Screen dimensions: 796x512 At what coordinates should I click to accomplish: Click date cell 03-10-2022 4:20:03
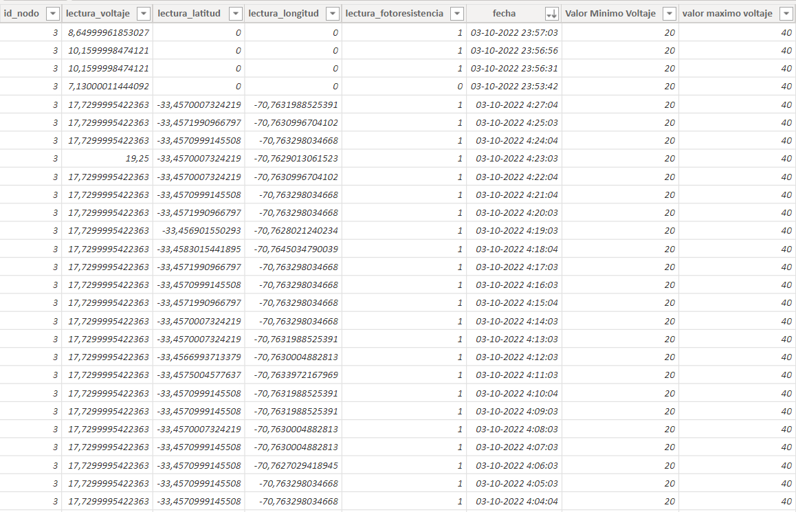coord(513,212)
